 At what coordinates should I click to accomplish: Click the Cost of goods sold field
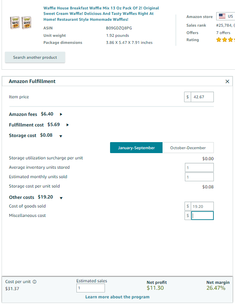click(202, 206)
